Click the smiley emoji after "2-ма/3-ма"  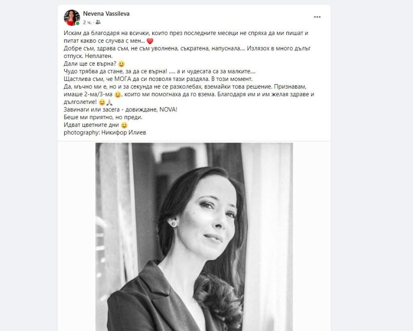[117, 95]
